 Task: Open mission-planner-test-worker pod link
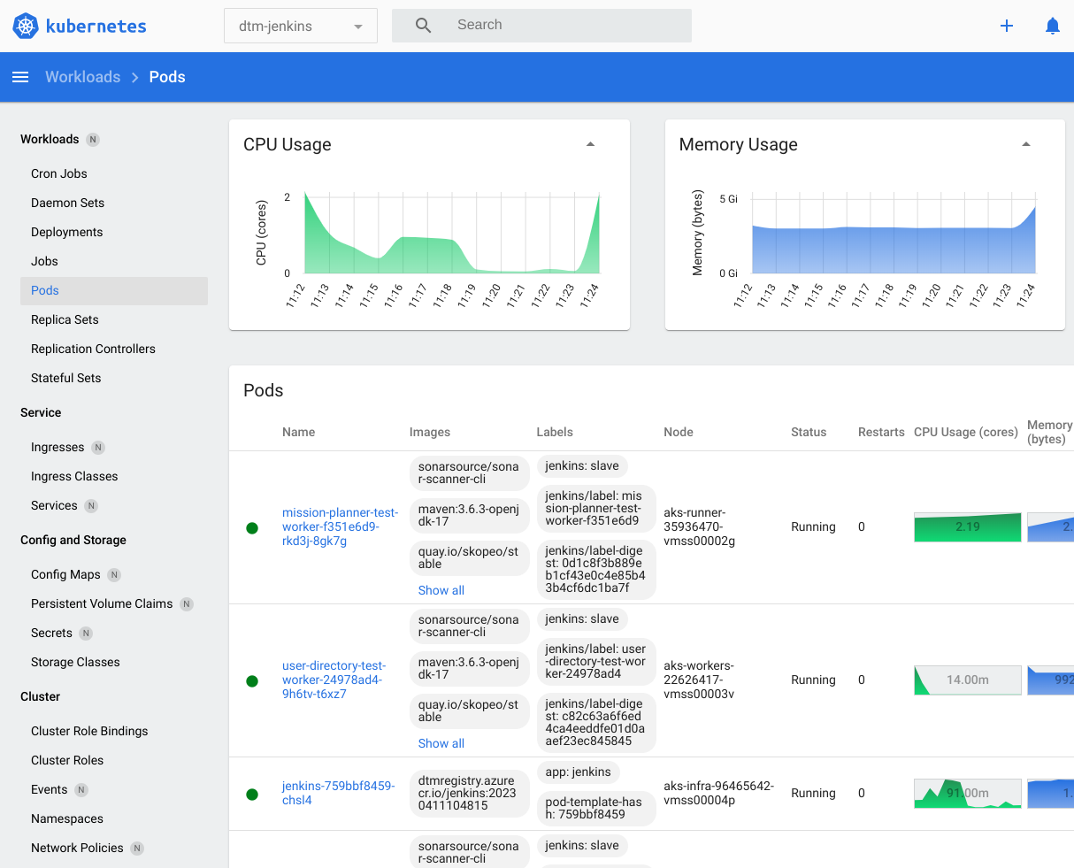coord(341,526)
